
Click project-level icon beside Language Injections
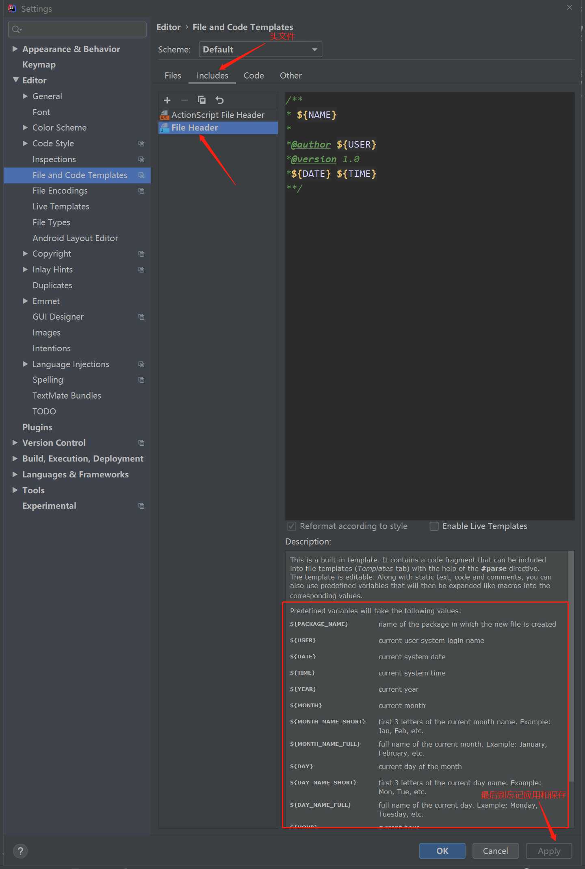coord(141,364)
